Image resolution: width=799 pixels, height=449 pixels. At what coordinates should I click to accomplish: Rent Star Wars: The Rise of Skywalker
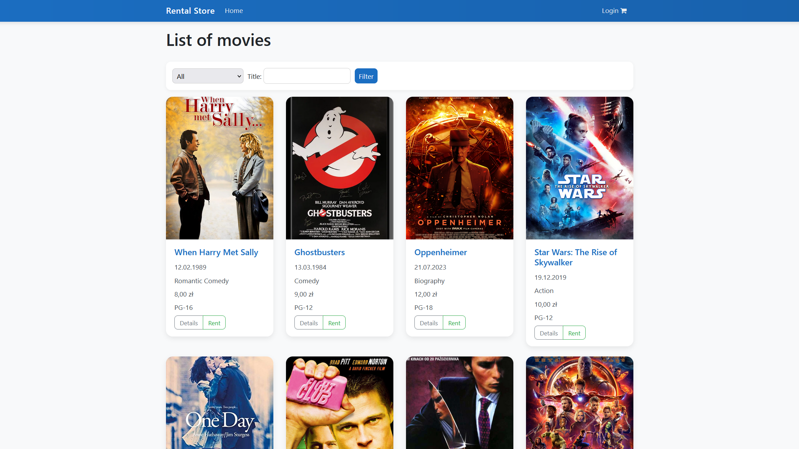pos(574,333)
